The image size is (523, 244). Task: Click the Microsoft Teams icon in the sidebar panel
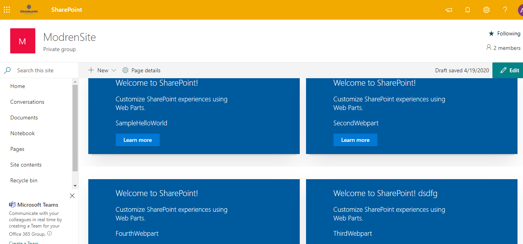tap(12, 204)
